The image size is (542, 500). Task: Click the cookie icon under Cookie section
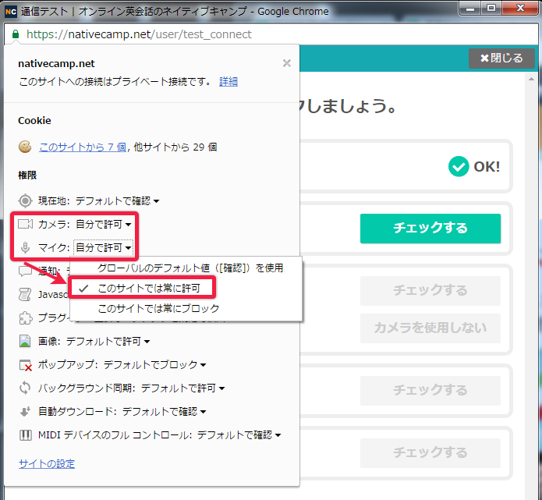pos(25,147)
